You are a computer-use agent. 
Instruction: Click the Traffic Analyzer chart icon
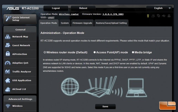point(7,71)
